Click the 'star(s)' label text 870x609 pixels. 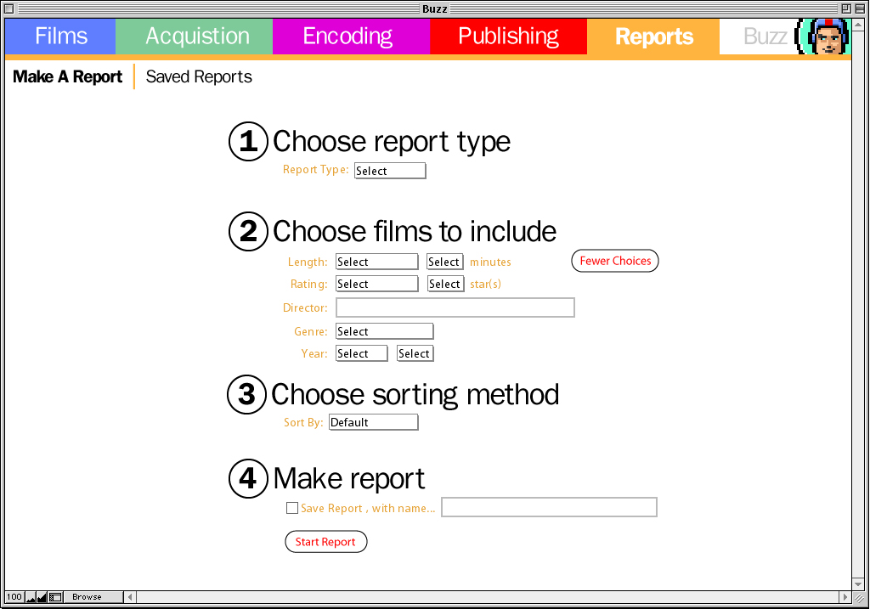tap(485, 284)
